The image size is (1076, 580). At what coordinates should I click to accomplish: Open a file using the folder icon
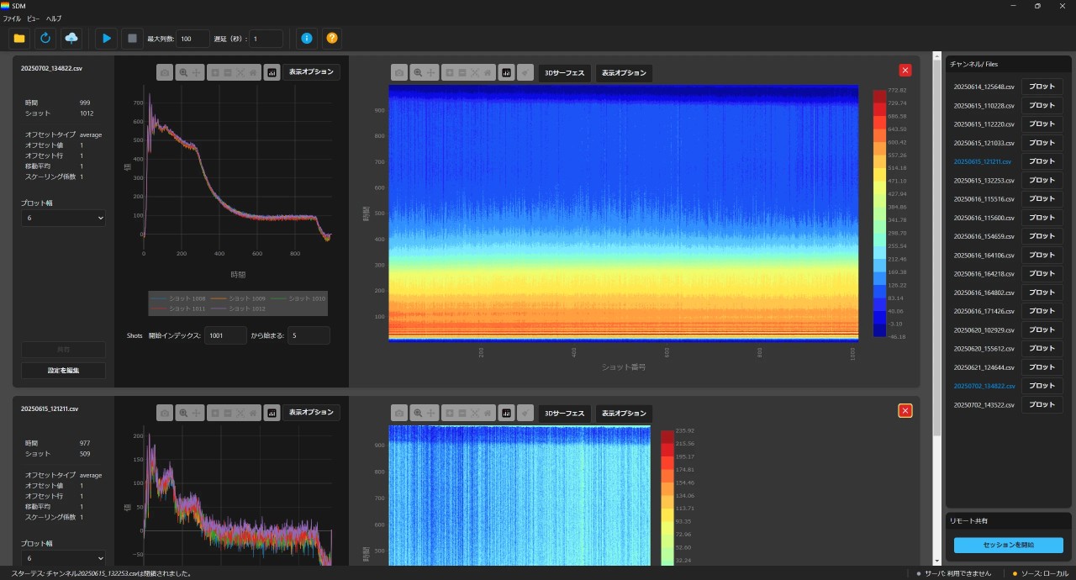(18, 38)
